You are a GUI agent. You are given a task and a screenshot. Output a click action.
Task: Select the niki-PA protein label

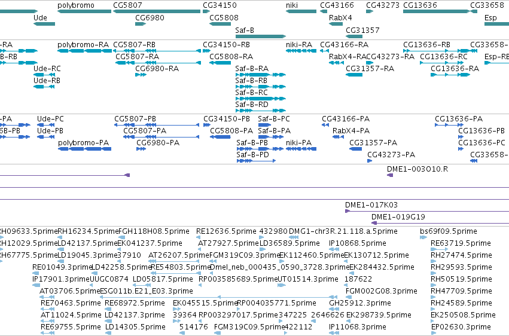click(x=299, y=143)
